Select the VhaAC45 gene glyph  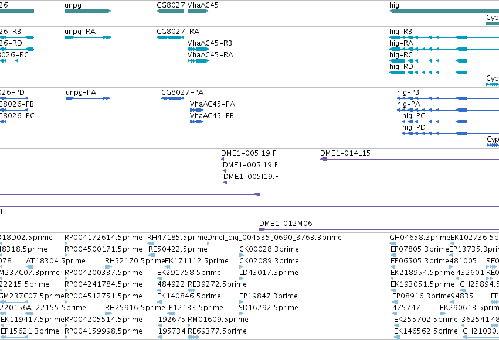[x=198, y=11]
